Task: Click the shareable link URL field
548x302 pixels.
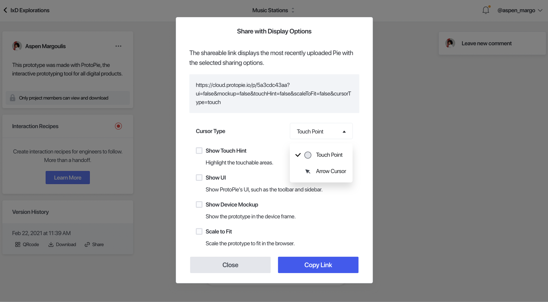Action: pyautogui.click(x=274, y=94)
